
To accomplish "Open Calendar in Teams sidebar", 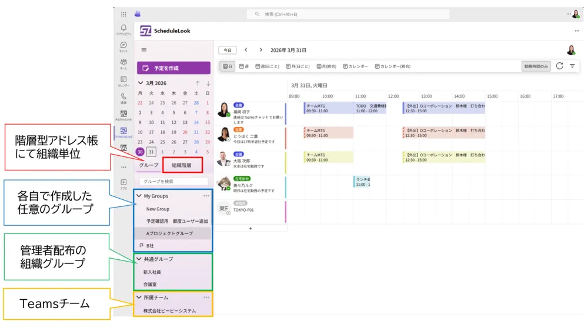I will (123, 81).
